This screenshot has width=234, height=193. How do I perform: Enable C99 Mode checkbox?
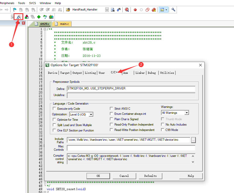tap(163, 130)
